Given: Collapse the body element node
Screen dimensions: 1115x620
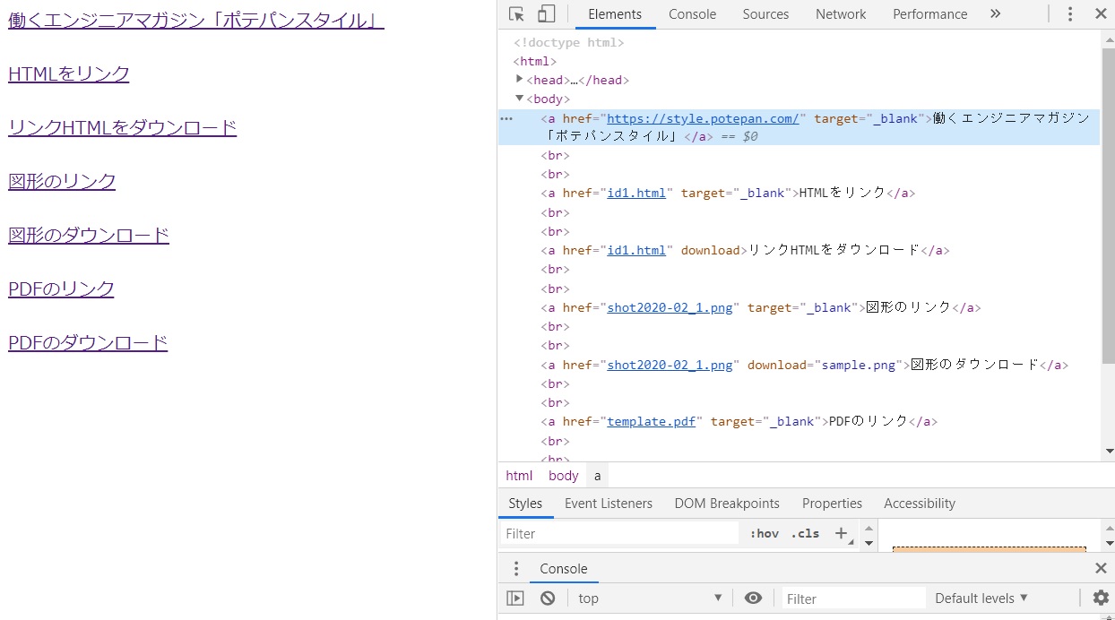Looking at the screenshot, I should [x=520, y=98].
